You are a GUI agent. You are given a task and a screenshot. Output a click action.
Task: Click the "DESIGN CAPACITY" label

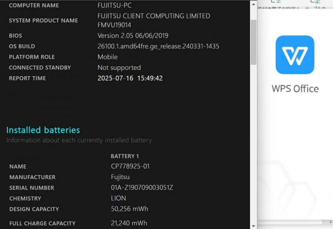click(x=34, y=209)
